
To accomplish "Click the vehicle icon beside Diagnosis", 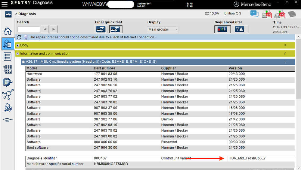I will click(8, 14).
